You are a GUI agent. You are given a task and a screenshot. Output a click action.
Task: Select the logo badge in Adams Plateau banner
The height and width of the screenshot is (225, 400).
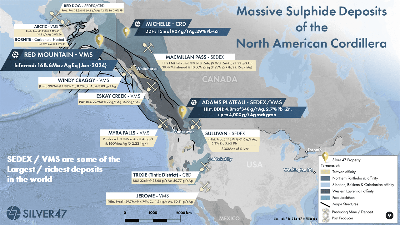click(x=193, y=102)
